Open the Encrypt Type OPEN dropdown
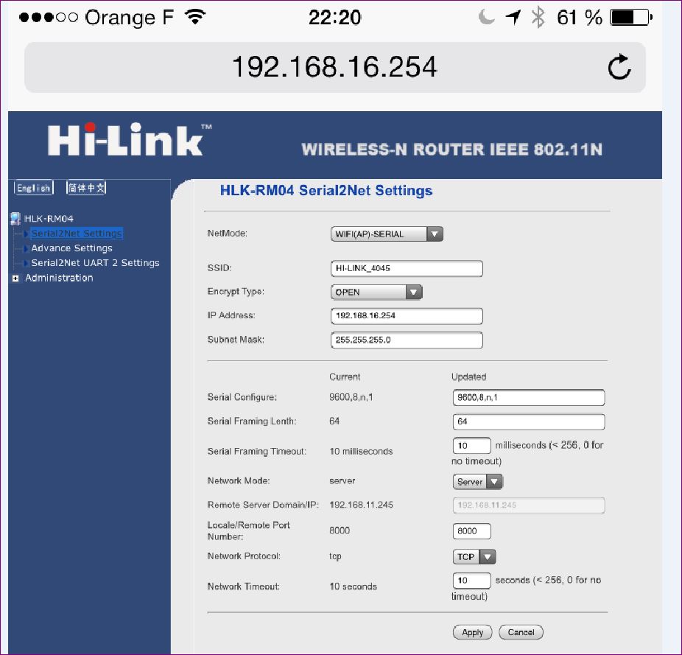 376,292
